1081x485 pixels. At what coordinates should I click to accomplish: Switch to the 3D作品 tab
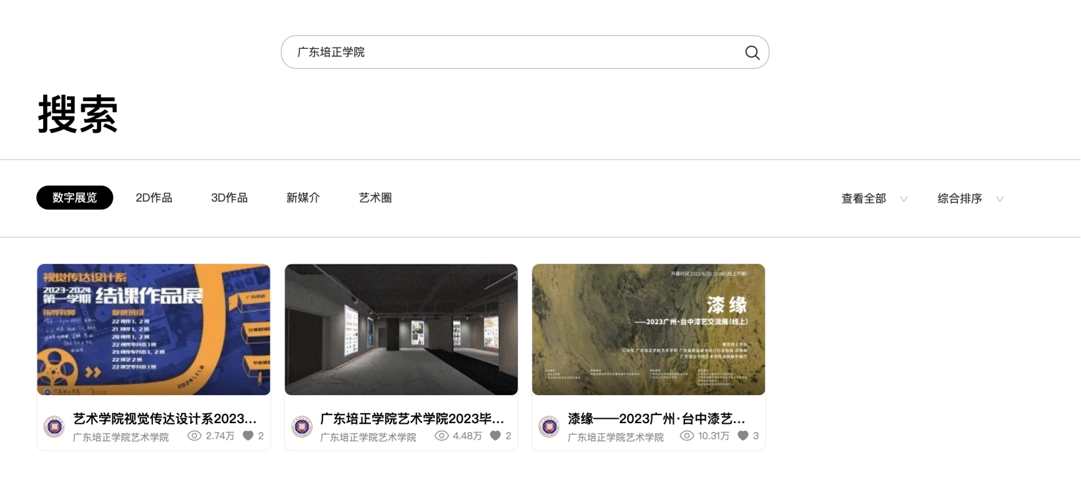pyautogui.click(x=229, y=198)
